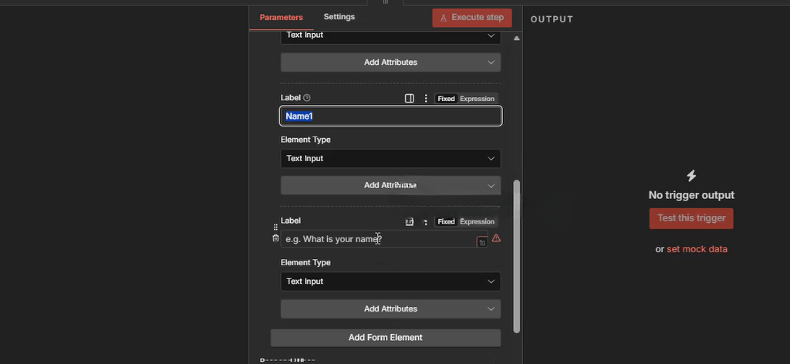790x364 pixels.
Task: Click the Add Form Element button
Action: coord(386,337)
